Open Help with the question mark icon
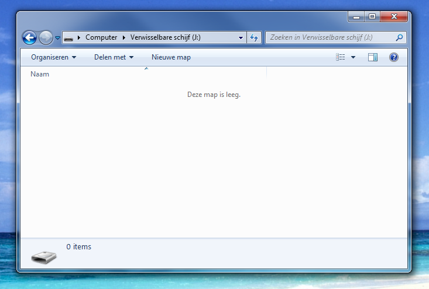The width and height of the screenshot is (429, 289). 394,57
